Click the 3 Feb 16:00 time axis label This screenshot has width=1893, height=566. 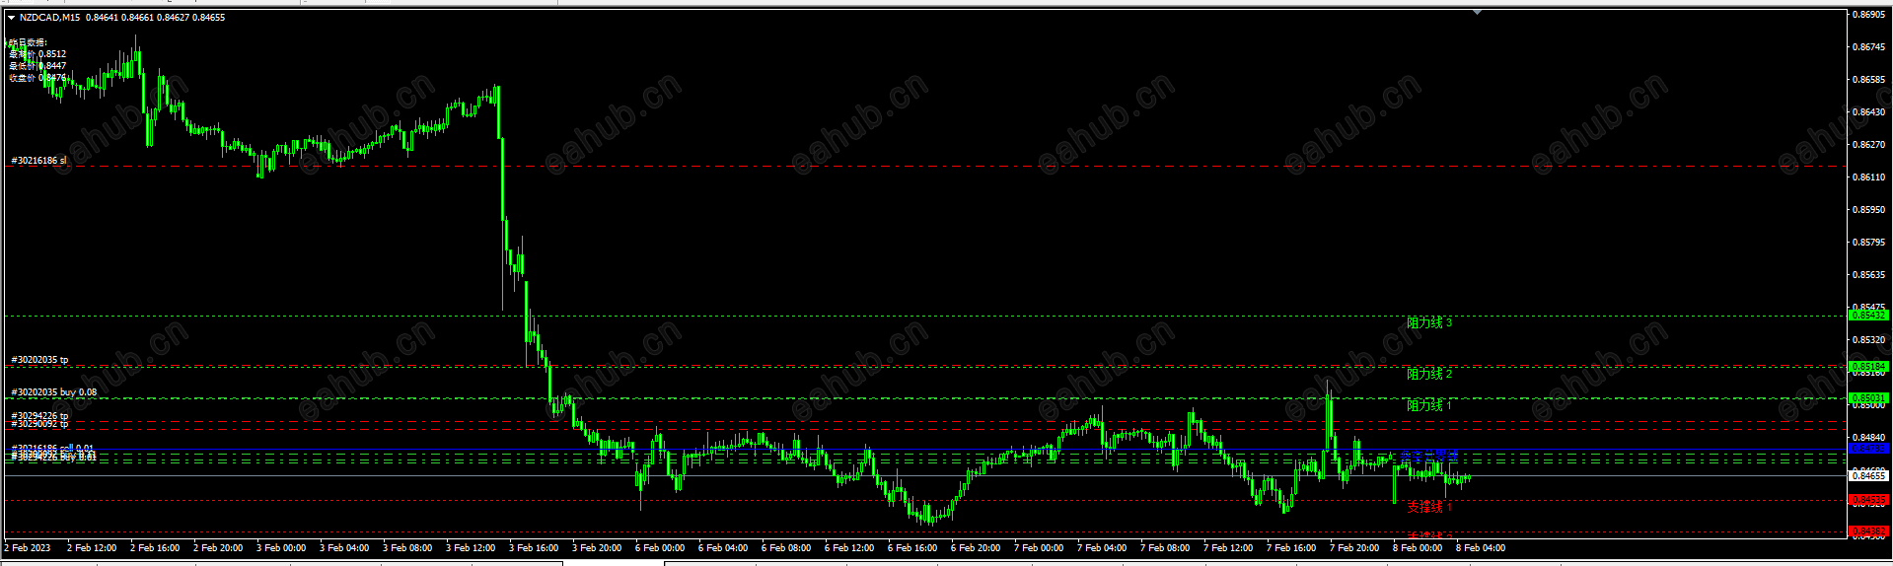point(534,548)
